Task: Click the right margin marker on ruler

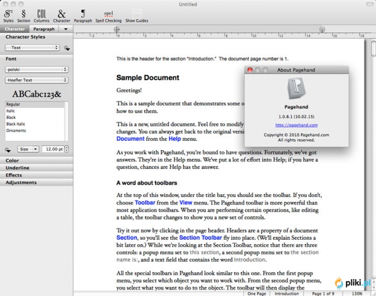Action: pos(322,30)
